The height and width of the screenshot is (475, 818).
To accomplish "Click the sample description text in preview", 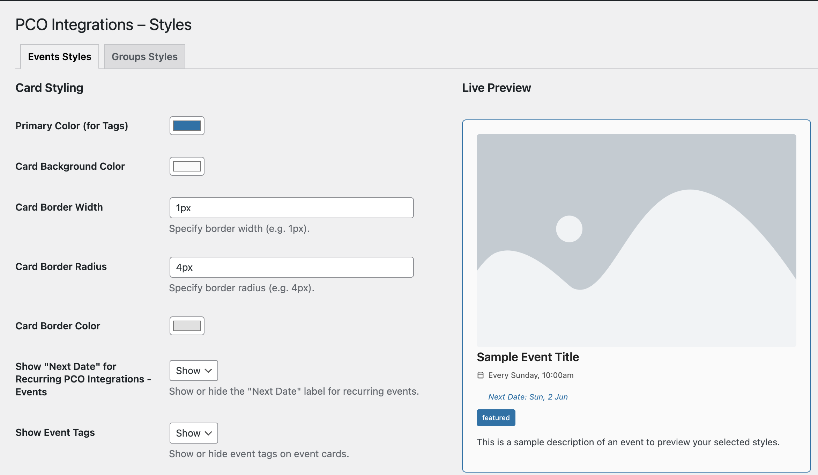I will (x=628, y=442).
